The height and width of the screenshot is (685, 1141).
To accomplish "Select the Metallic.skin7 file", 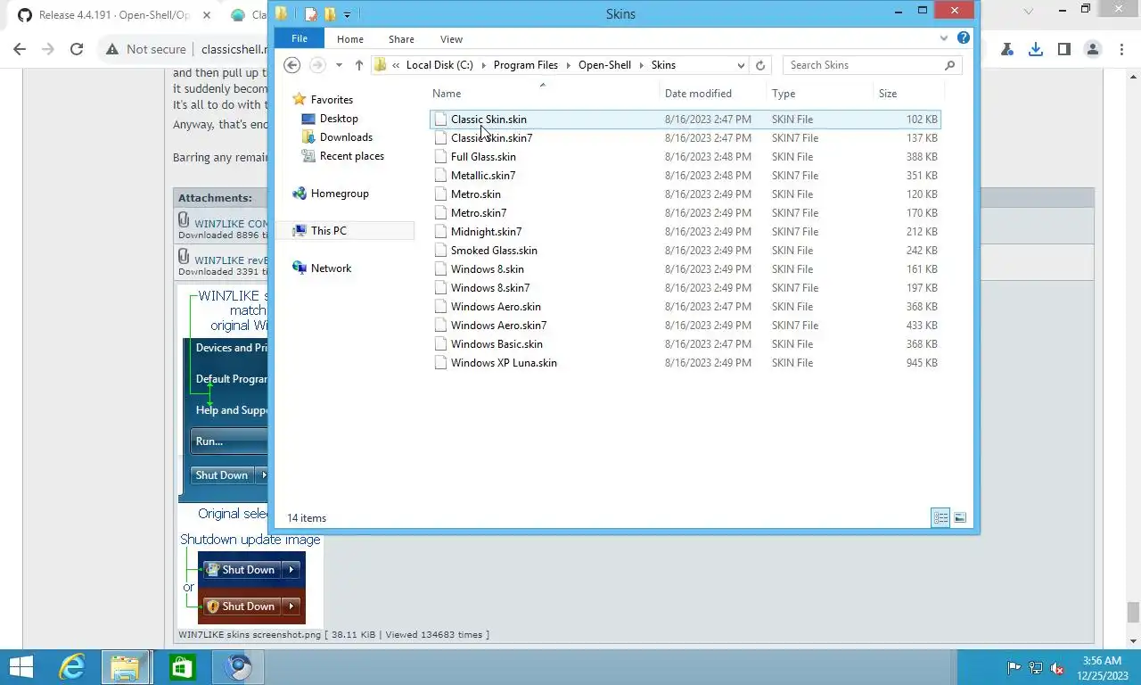I will 685,176.
